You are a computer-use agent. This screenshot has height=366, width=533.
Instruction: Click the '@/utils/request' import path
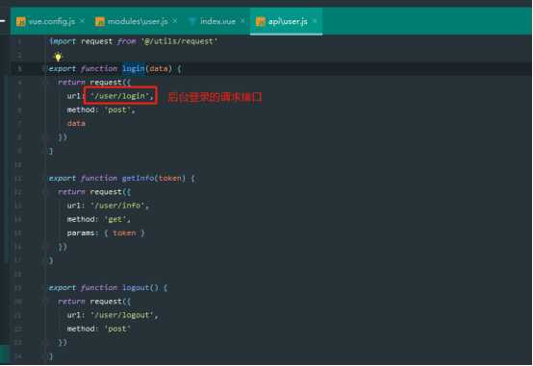tap(179, 41)
